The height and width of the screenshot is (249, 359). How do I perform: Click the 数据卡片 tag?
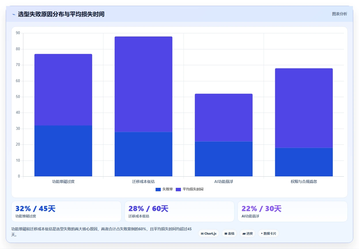[269, 233]
